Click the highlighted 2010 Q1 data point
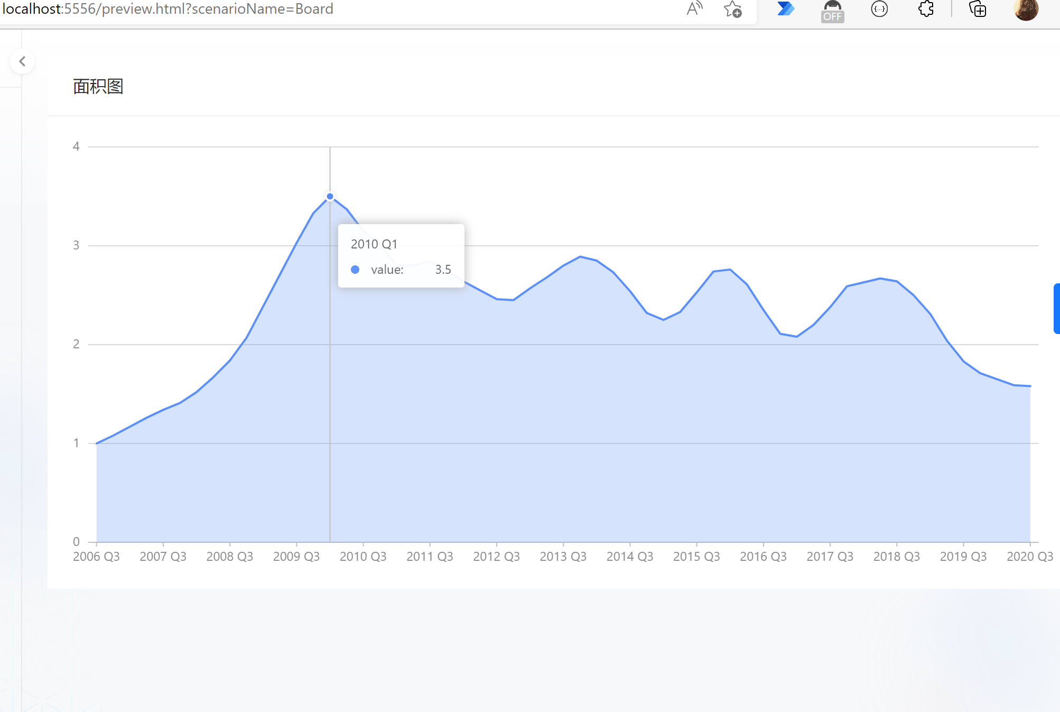The width and height of the screenshot is (1060, 712). 330,197
